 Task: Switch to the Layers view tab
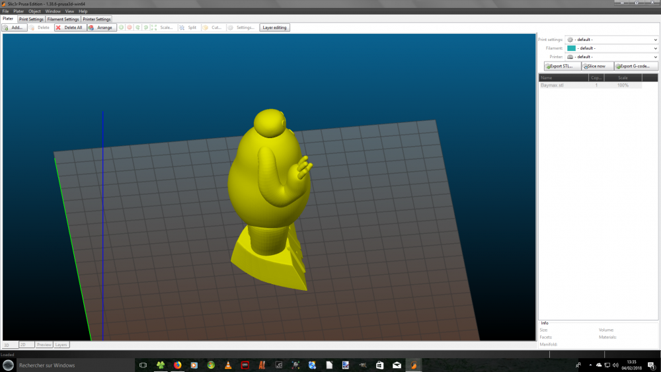pyautogui.click(x=61, y=345)
